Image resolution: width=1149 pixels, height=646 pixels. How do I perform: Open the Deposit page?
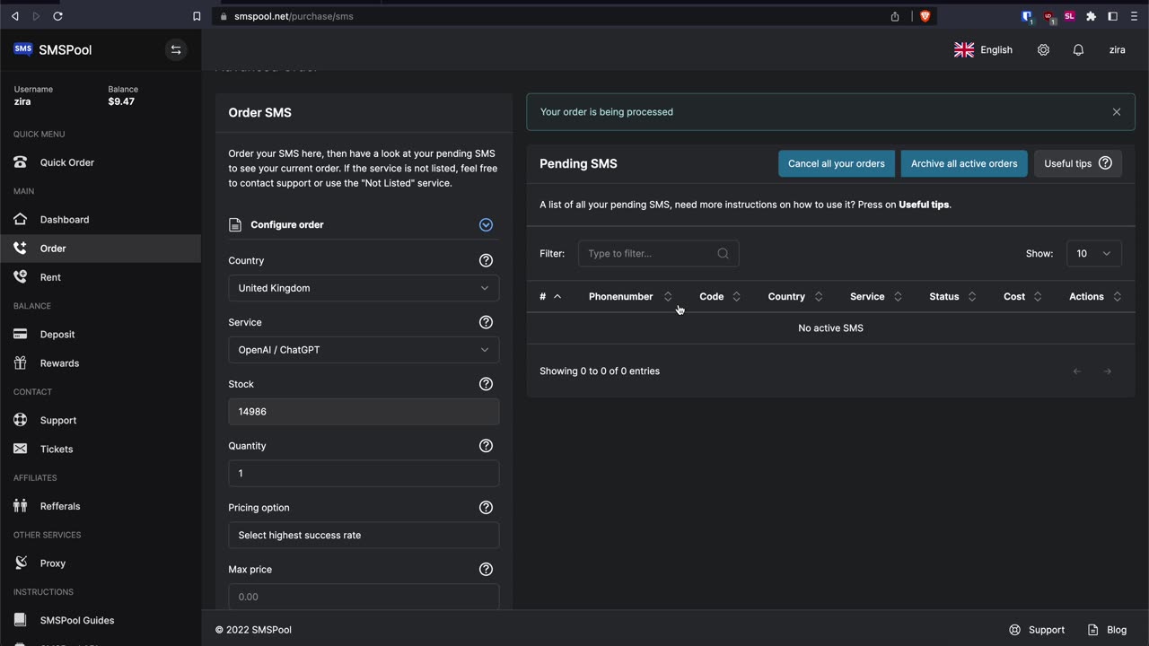(57, 334)
